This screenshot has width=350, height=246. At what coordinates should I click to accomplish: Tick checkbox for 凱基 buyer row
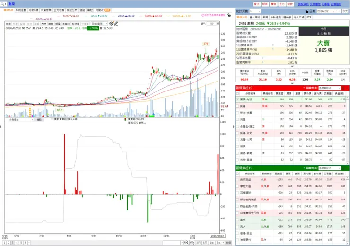(237, 106)
